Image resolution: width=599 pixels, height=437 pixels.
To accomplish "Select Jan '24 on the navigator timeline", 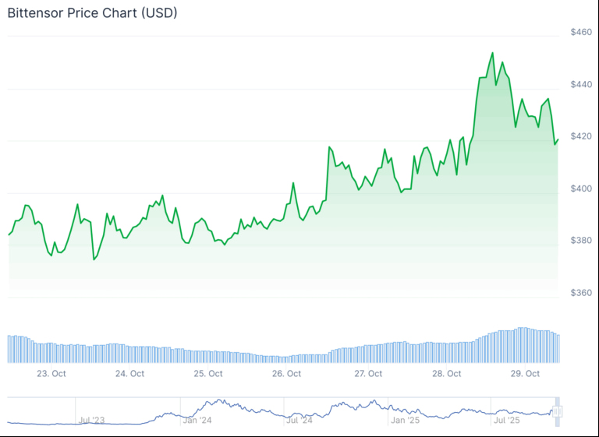I will [197, 421].
